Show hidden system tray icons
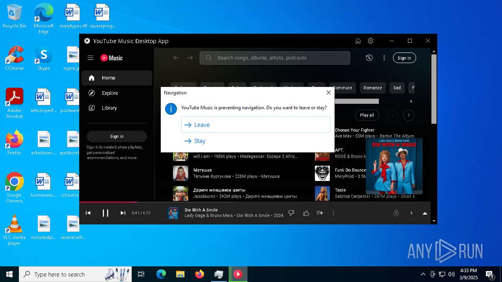 pyautogui.click(x=423, y=274)
